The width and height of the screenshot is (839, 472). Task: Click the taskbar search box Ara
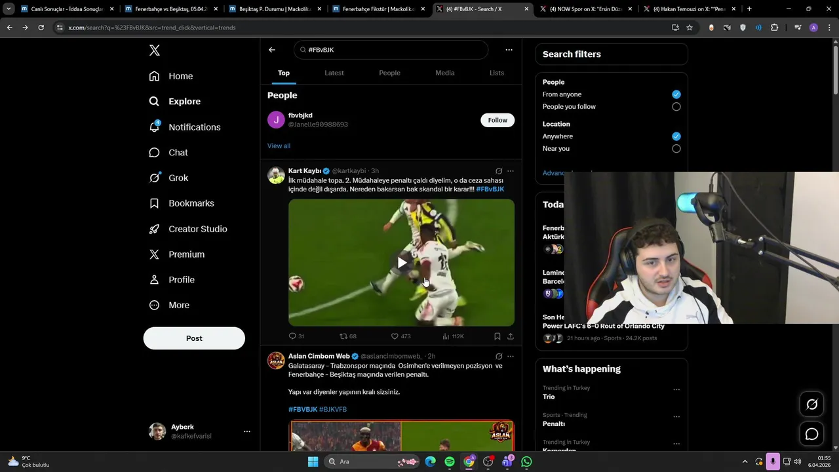(x=373, y=462)
